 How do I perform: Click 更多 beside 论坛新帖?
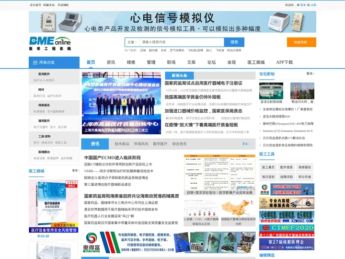click(x=310, y=73)
